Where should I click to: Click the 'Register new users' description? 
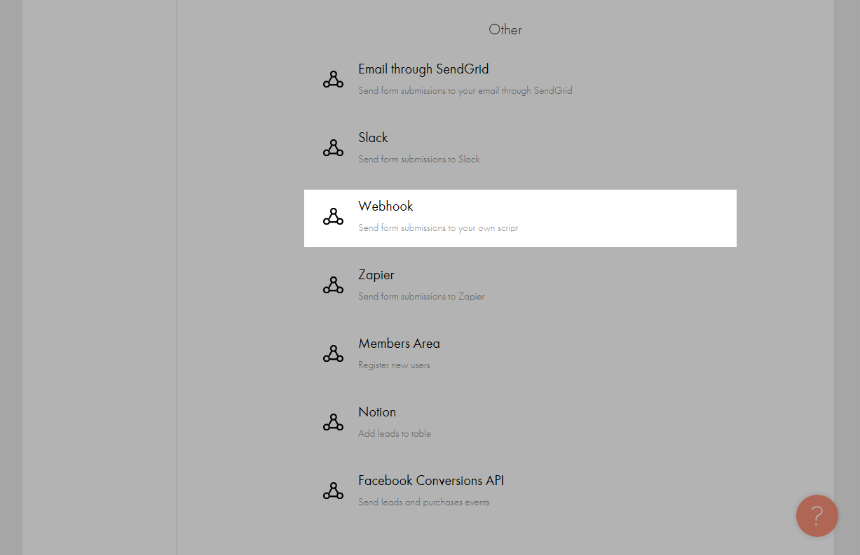[x=394, y=365]
